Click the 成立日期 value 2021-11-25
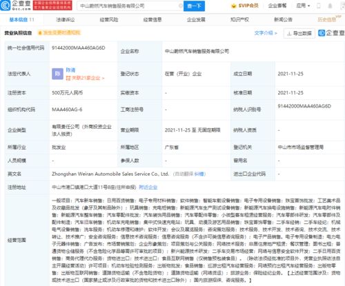 coord(290,74)
